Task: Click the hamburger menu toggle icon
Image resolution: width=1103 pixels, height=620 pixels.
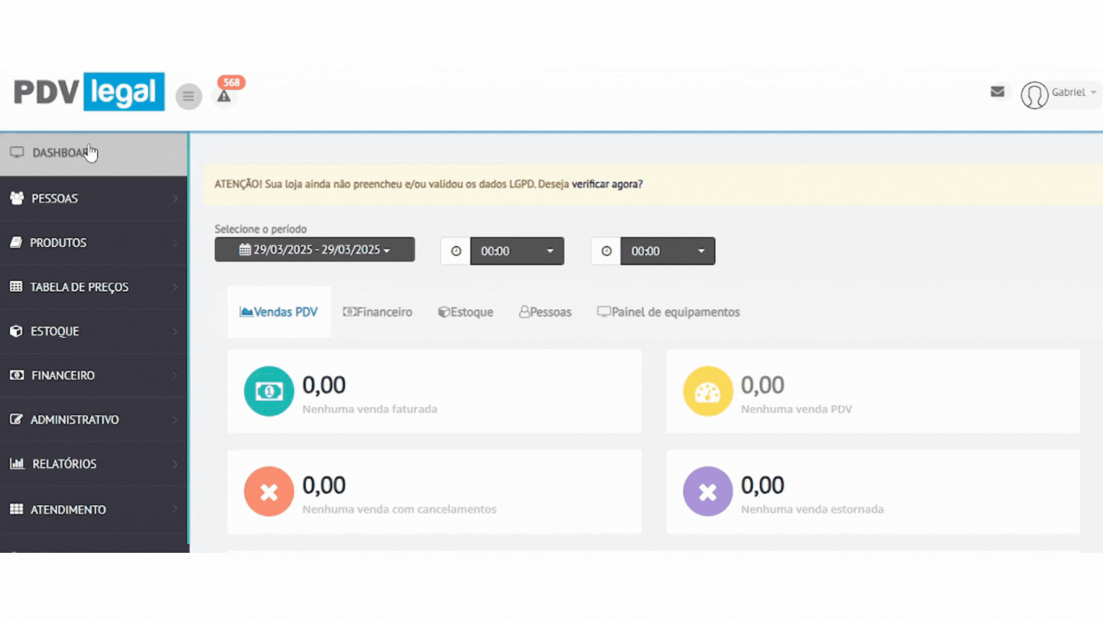Action: [188, 96]
